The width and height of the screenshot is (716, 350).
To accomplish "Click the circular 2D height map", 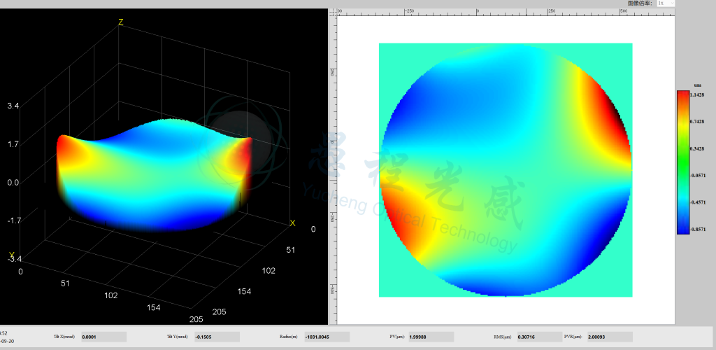I will (x=506, y=170).
